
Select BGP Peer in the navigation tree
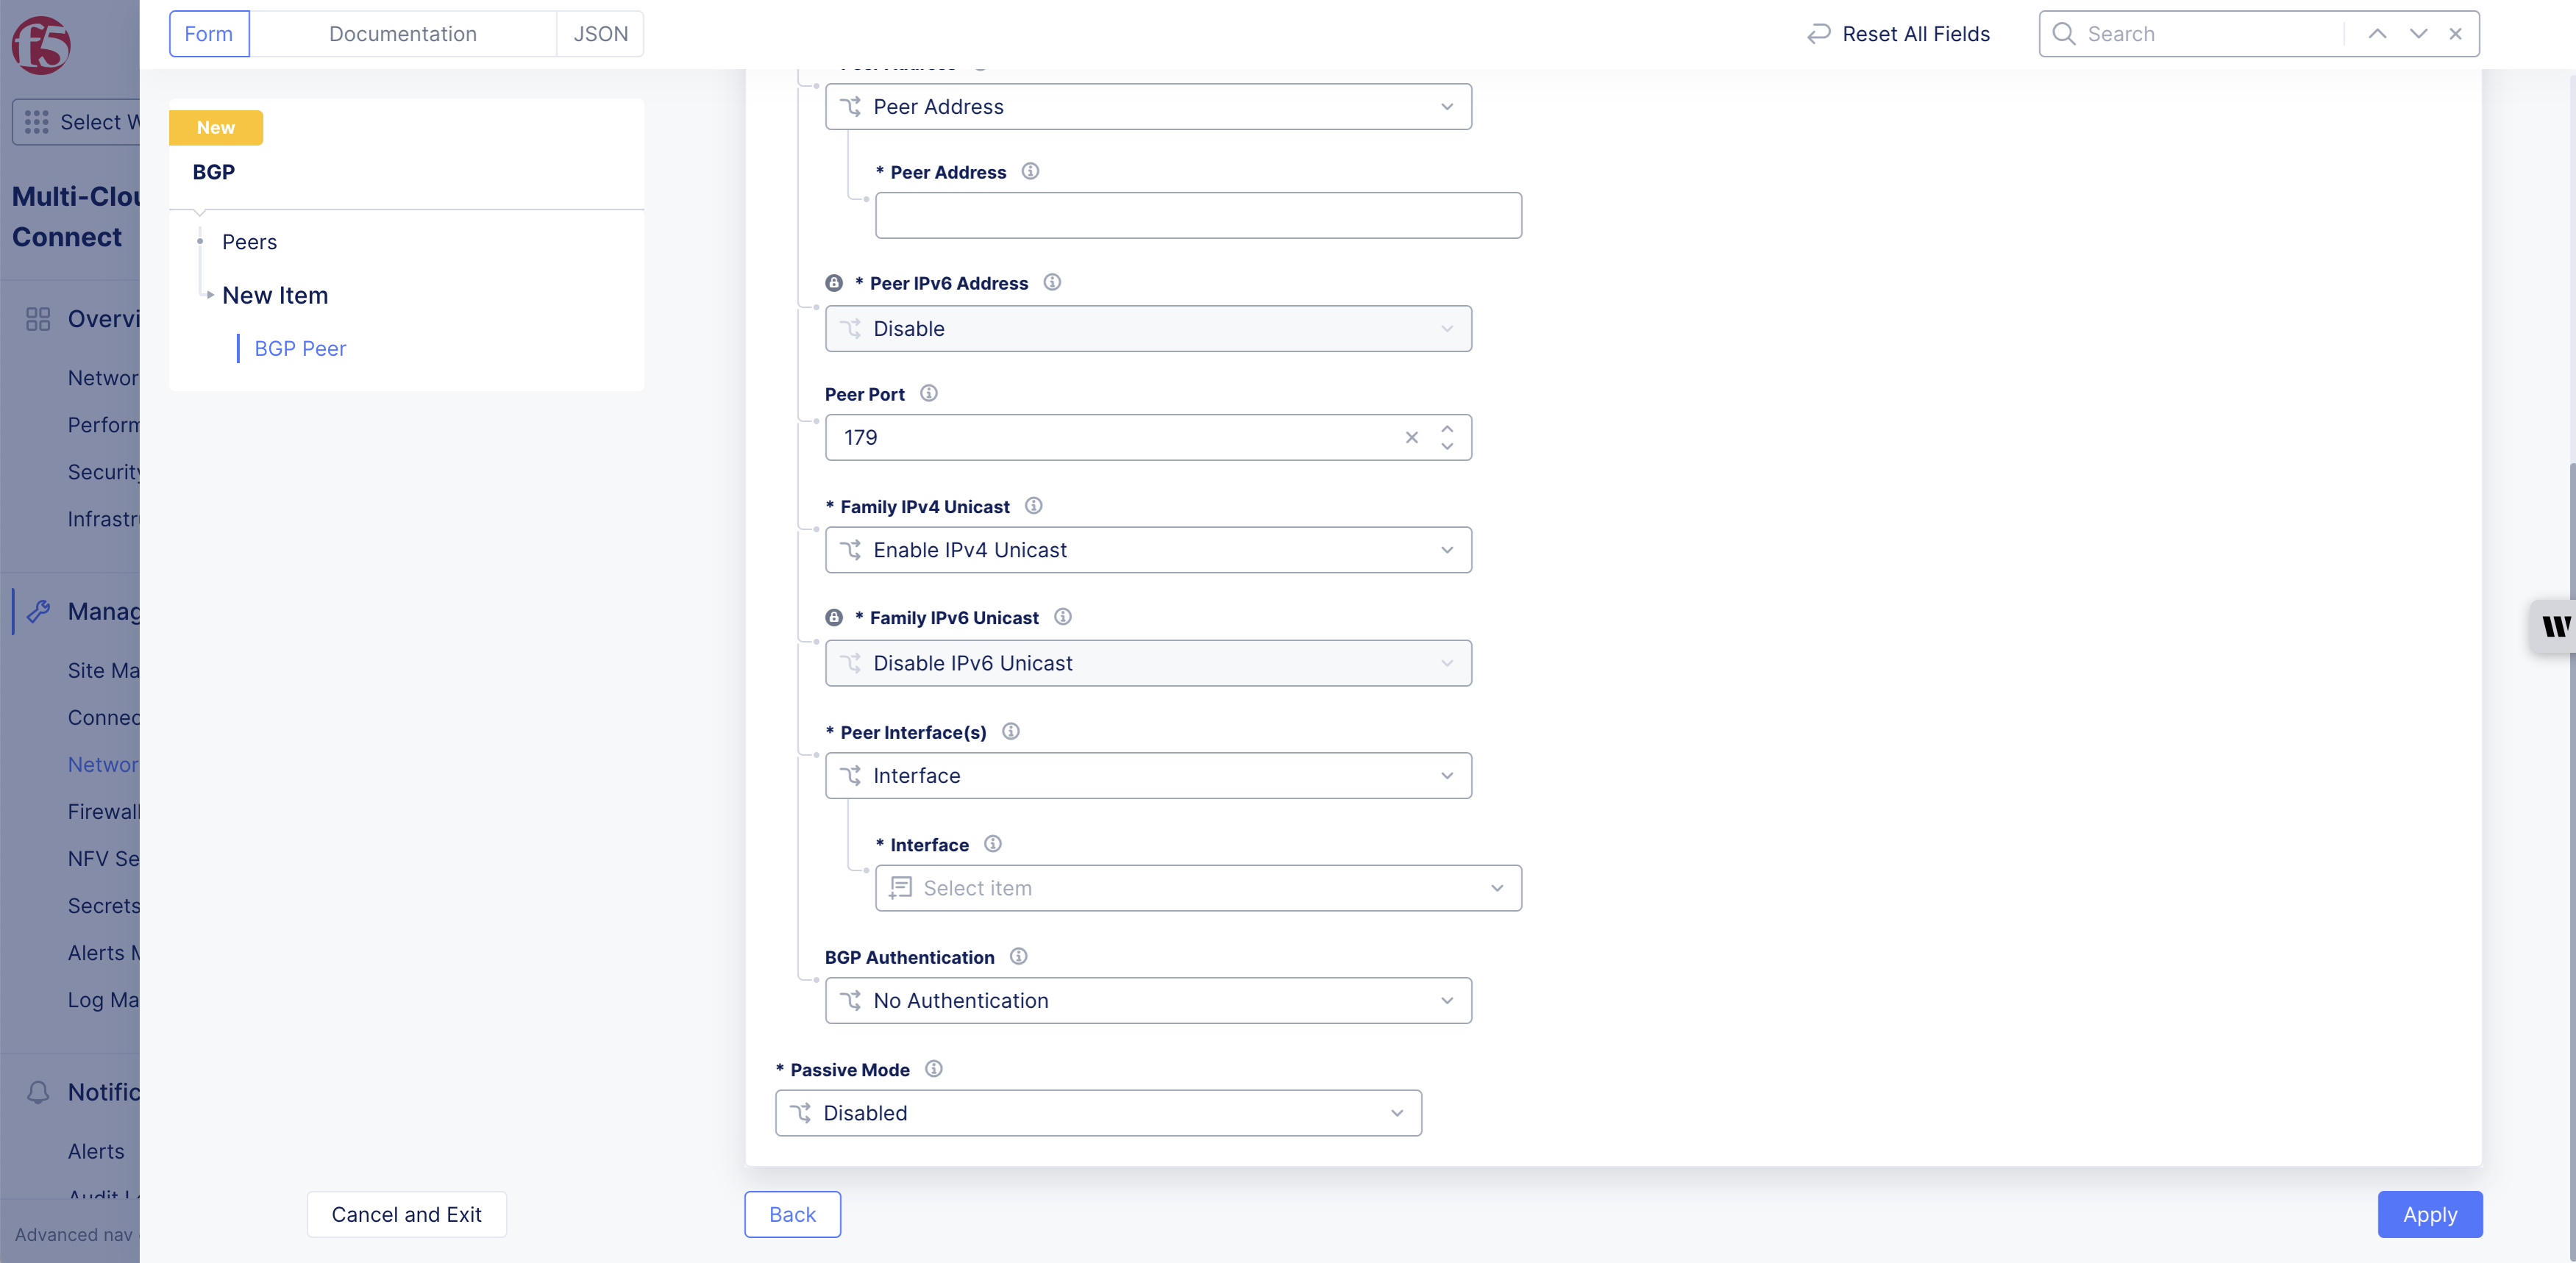[x=300, y=348]
